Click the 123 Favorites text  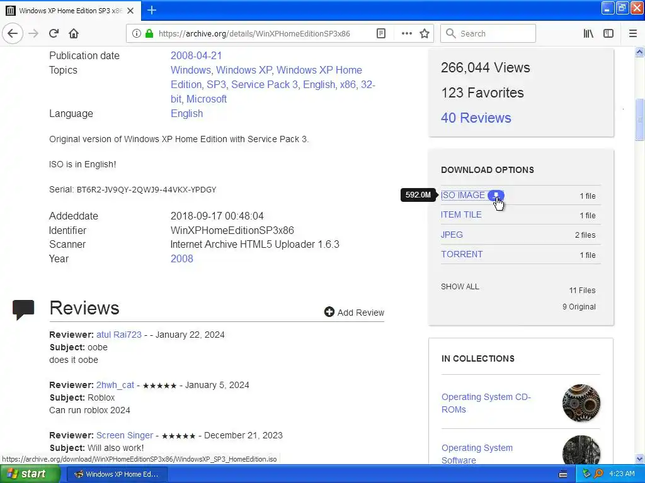[482, 93]
